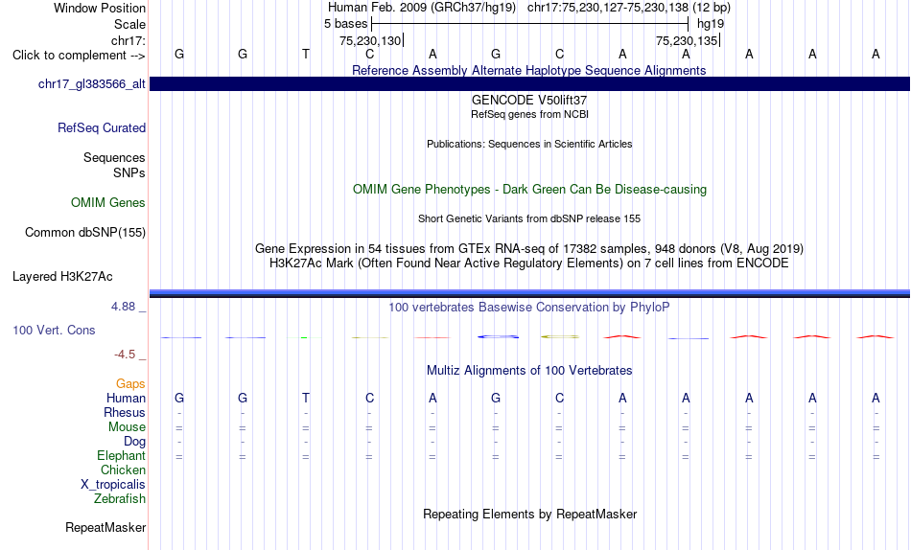Image resolution: width=911 pixels, height=550 pixels.
Task: Click the Rhesus species row label
Action: 125,412
